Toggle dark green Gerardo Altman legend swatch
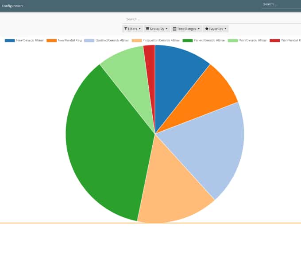Viewport: 301px width, 265px height. pyautogui.click(x=188, y=40)
